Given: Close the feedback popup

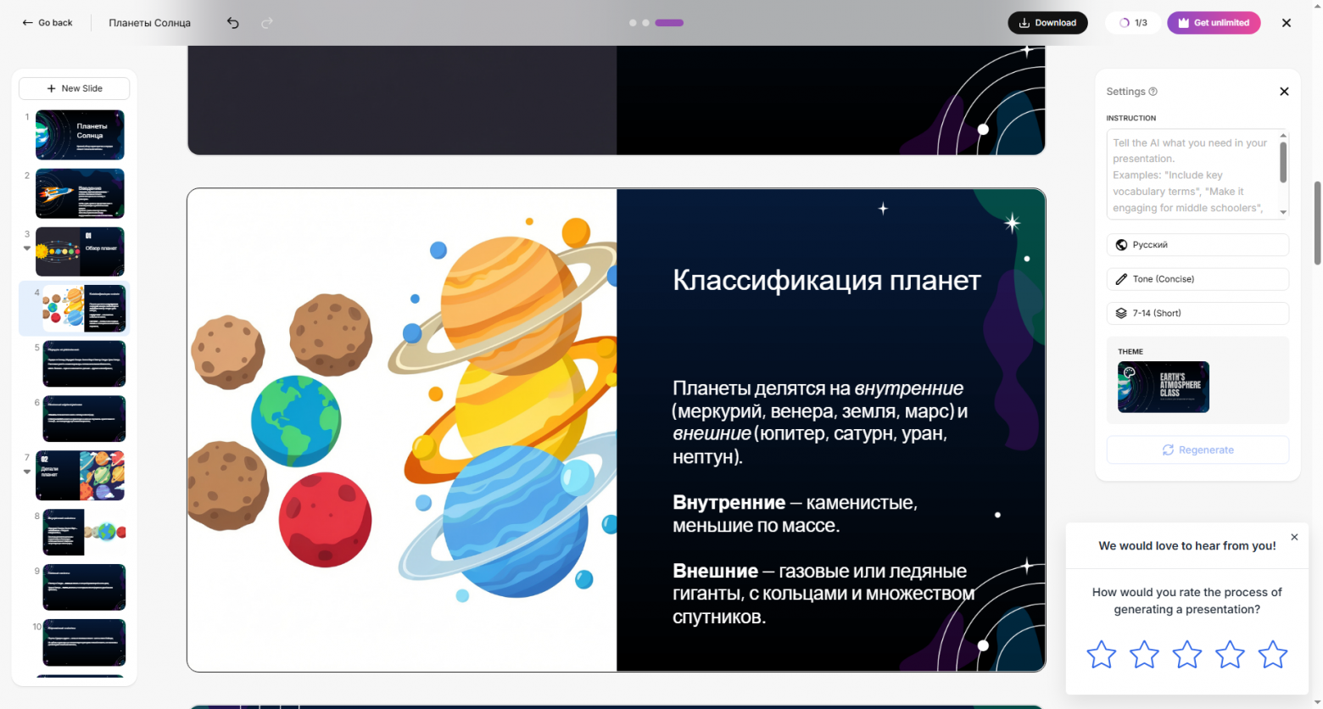Looking at the screenshot, I should point(1294,537).
